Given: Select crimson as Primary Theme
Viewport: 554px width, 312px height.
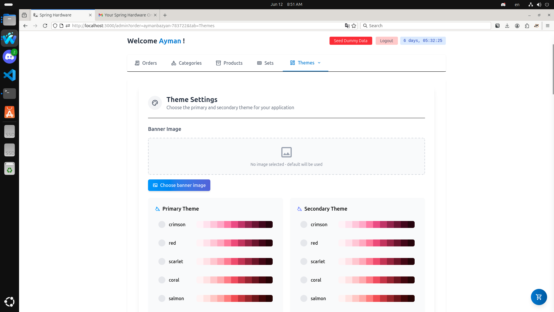Looking at the screenshot, I should [162, 224].
